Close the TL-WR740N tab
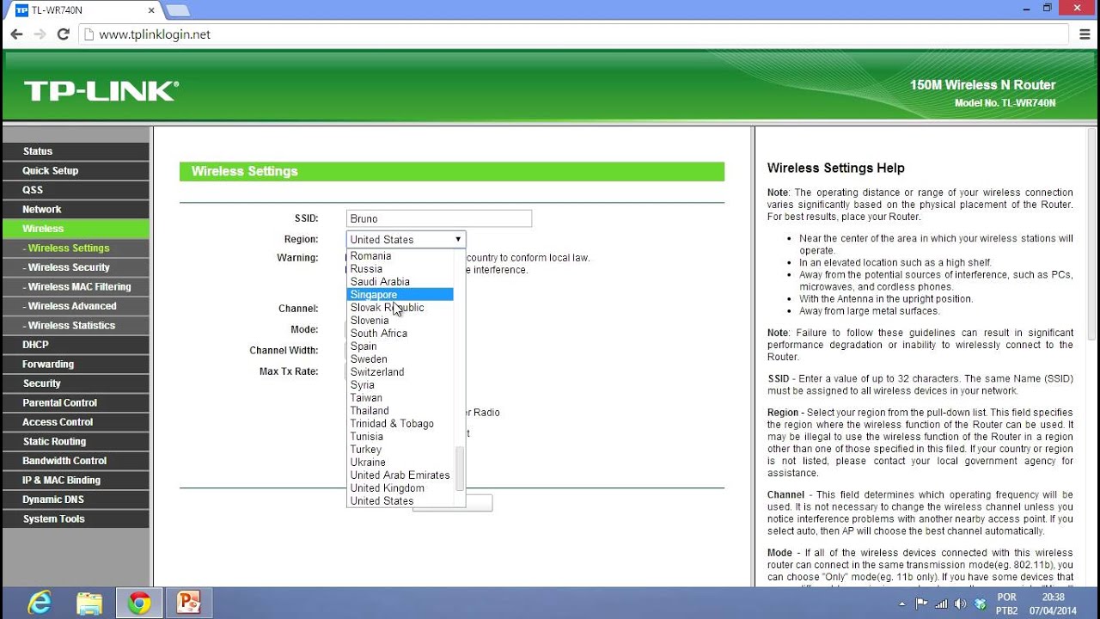1100x619 pixels. 151,10
